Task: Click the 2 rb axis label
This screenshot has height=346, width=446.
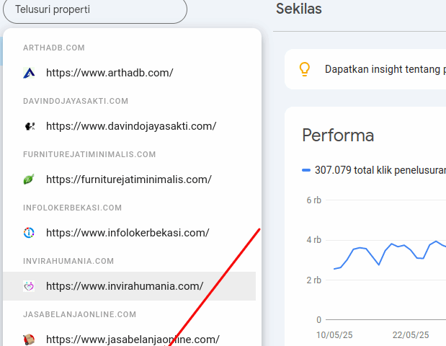Action: click(313, 280)
